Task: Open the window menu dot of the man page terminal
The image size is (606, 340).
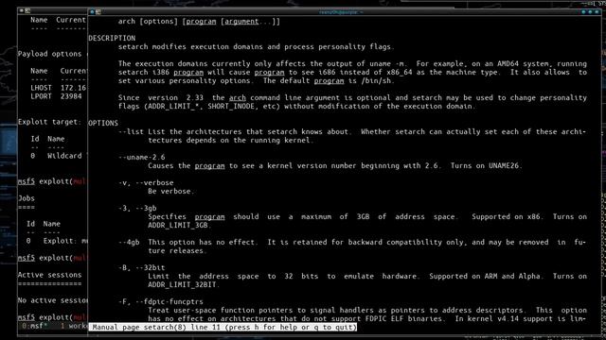Action: coord(92,12)
